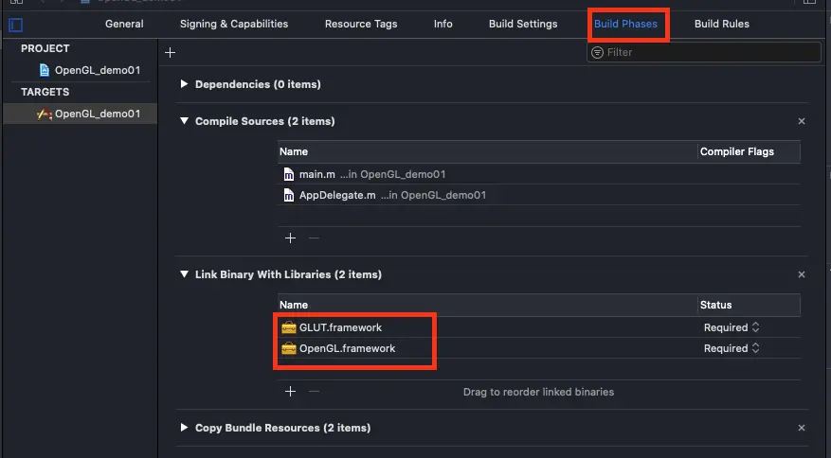Add a library under Link Binary with plus
This screenshot has width=831, height=458.
291,391
